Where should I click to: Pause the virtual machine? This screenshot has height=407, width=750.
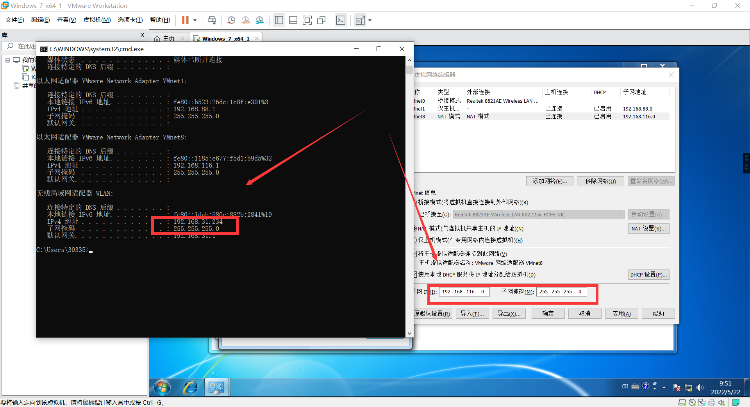[185, 20]
